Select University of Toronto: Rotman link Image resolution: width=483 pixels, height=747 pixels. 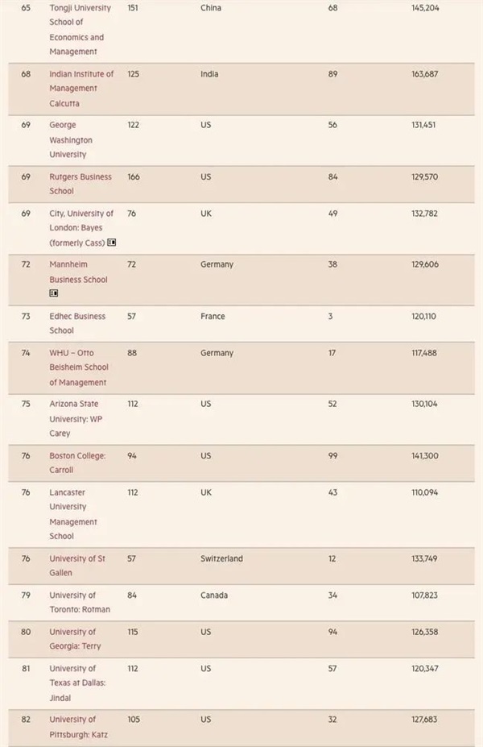(80, 602)
